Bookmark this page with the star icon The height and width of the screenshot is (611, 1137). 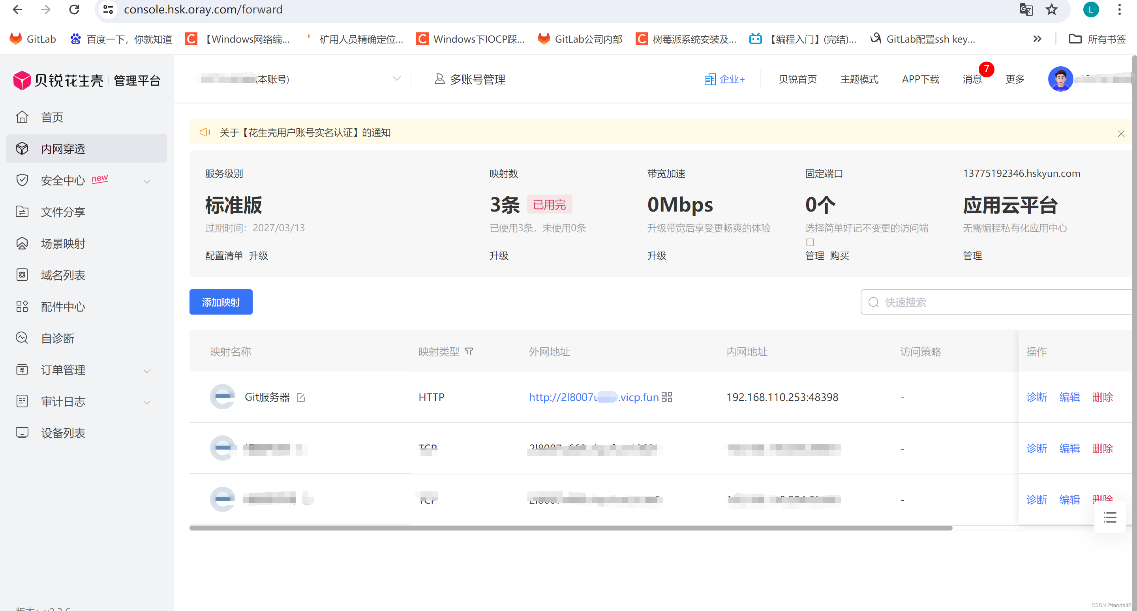[x=1052, y=9]
